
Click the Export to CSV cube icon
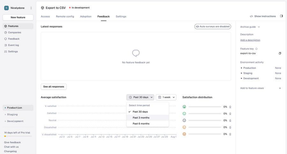[42, 8]
